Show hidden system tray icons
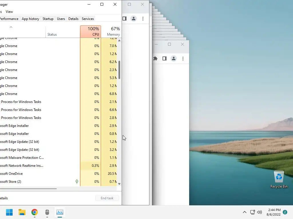The image size is (293, 219). tap(244, 212)
